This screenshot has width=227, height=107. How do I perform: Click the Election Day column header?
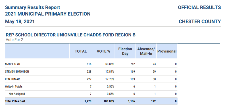125,51
